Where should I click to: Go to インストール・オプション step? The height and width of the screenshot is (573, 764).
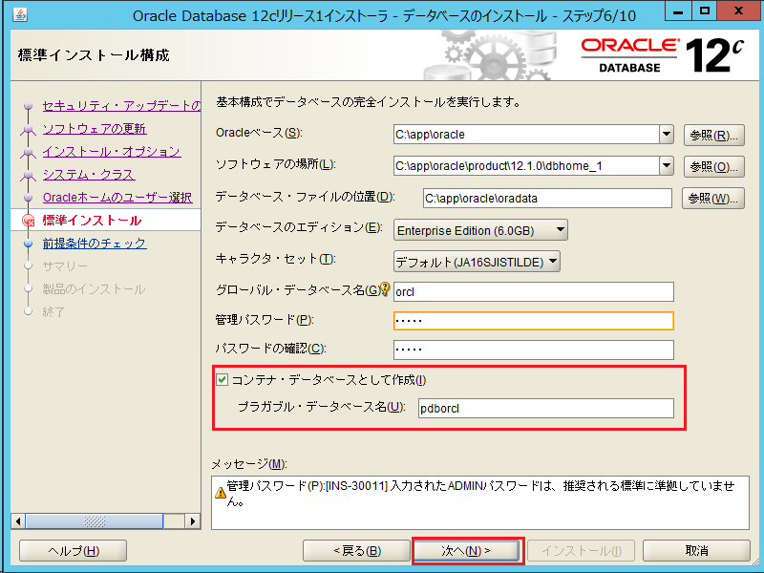[112, 152]
